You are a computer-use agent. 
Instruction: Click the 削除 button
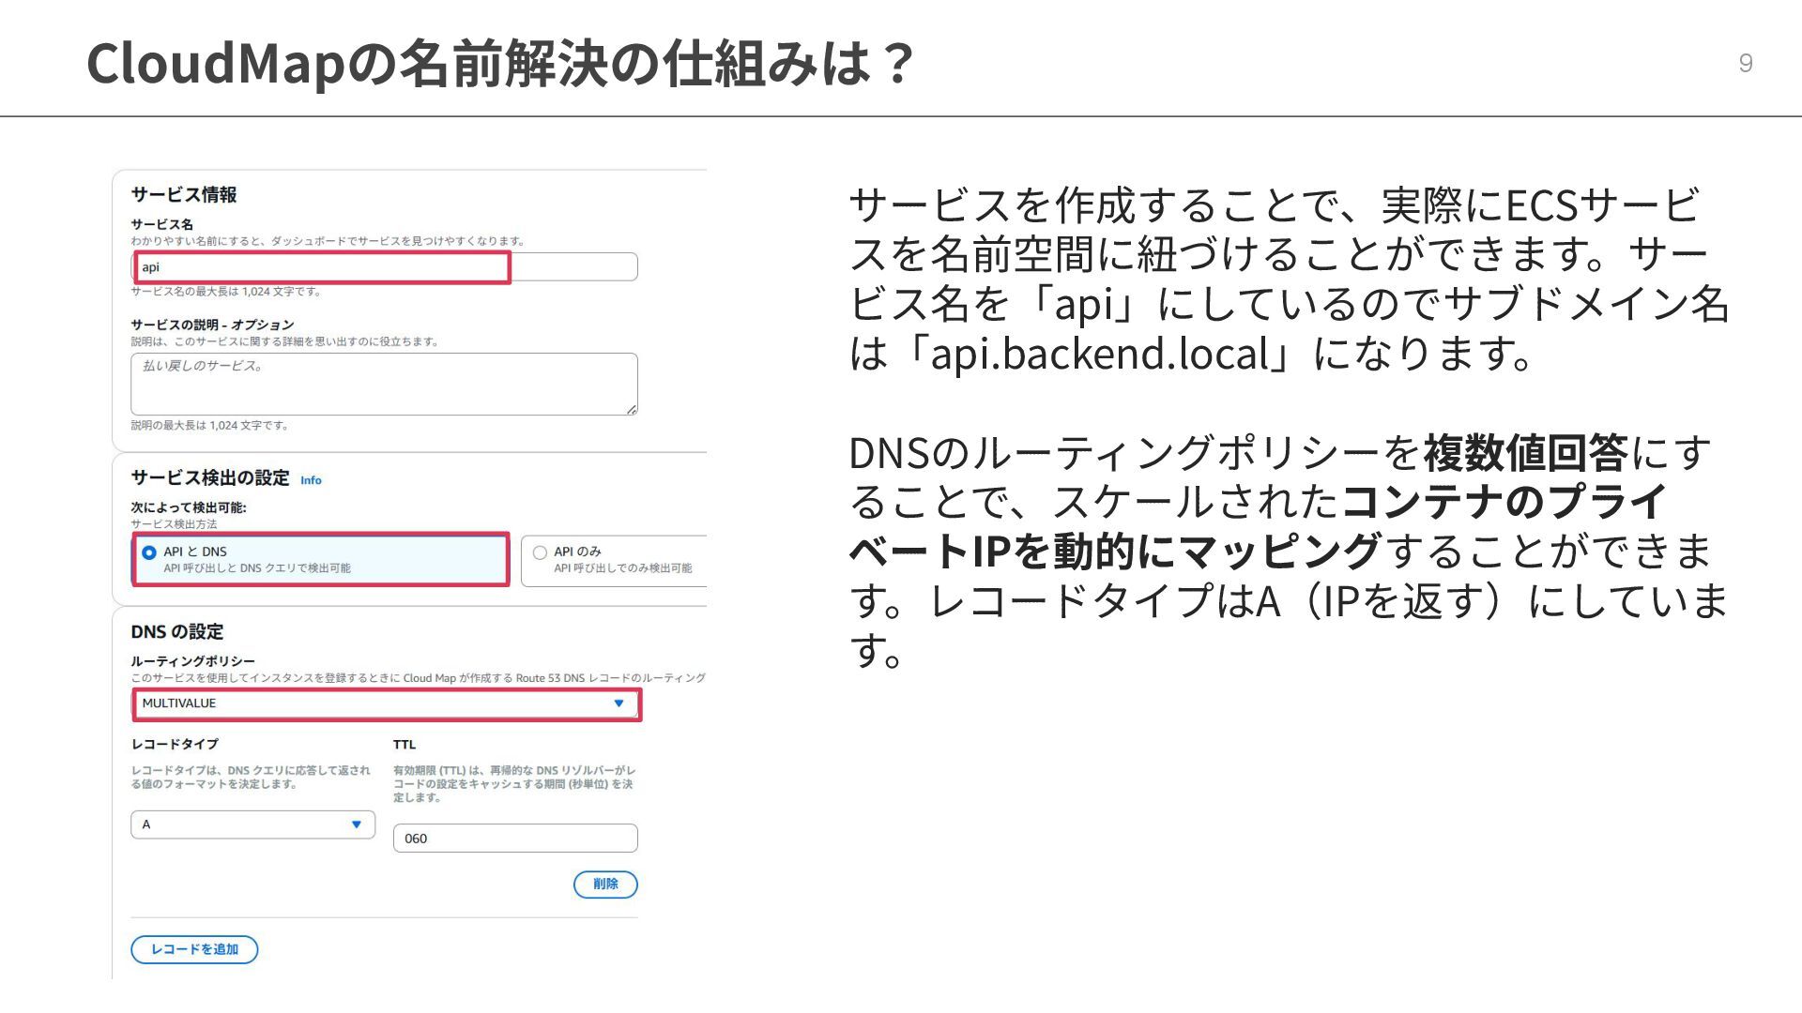(x=605, y=884)
